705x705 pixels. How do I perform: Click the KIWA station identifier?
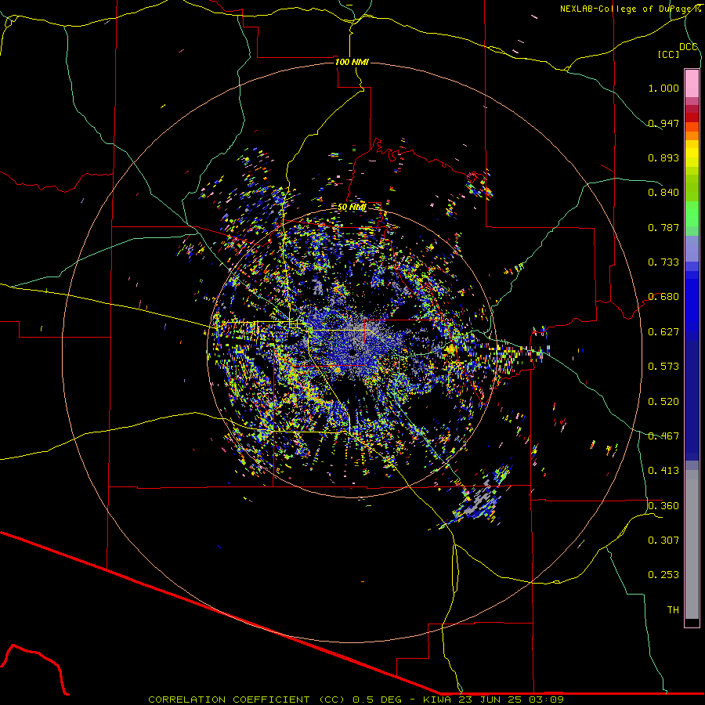coord(438,700)
